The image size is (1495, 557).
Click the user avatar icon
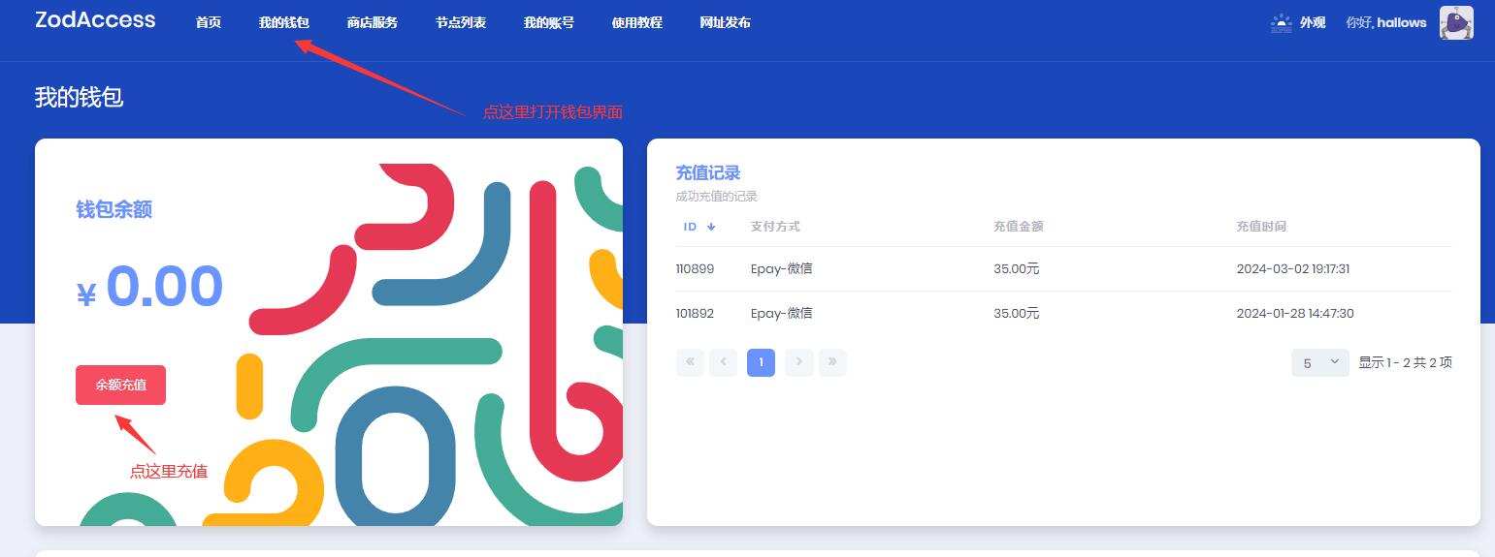[x=1455, y=22]
